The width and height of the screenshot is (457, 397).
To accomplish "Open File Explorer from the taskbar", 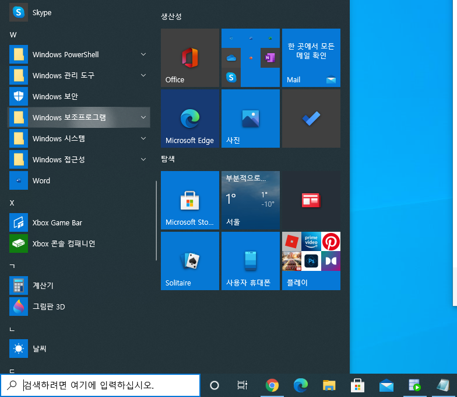I will tap(329, 385).
